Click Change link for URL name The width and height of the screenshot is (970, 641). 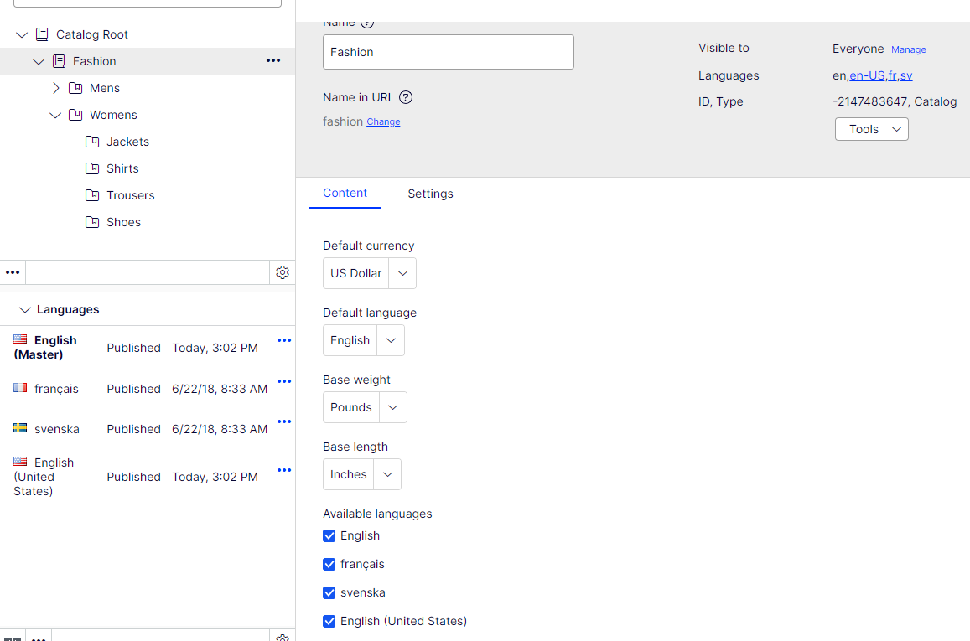click(383, 122)
